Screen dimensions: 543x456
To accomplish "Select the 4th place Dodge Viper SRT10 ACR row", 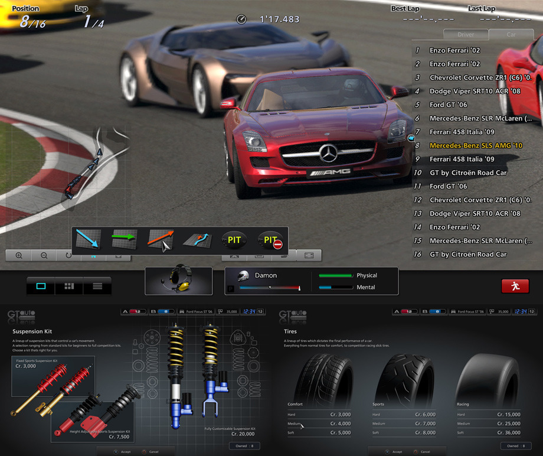I will pyautogui.click(x=472, y=91).
